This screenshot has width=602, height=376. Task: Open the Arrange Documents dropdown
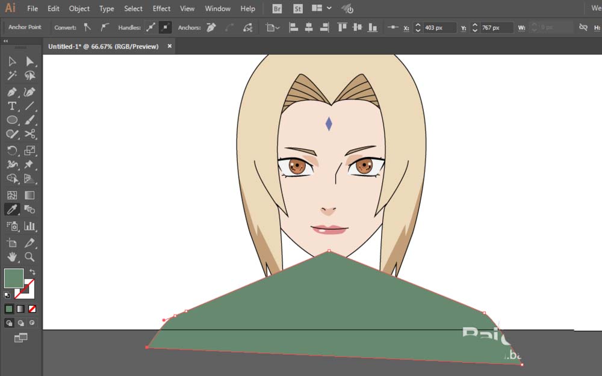point(321,8)
